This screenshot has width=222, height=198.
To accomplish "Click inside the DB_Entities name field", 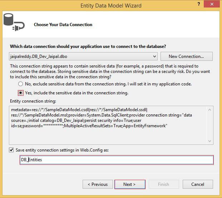I will 117,160.
